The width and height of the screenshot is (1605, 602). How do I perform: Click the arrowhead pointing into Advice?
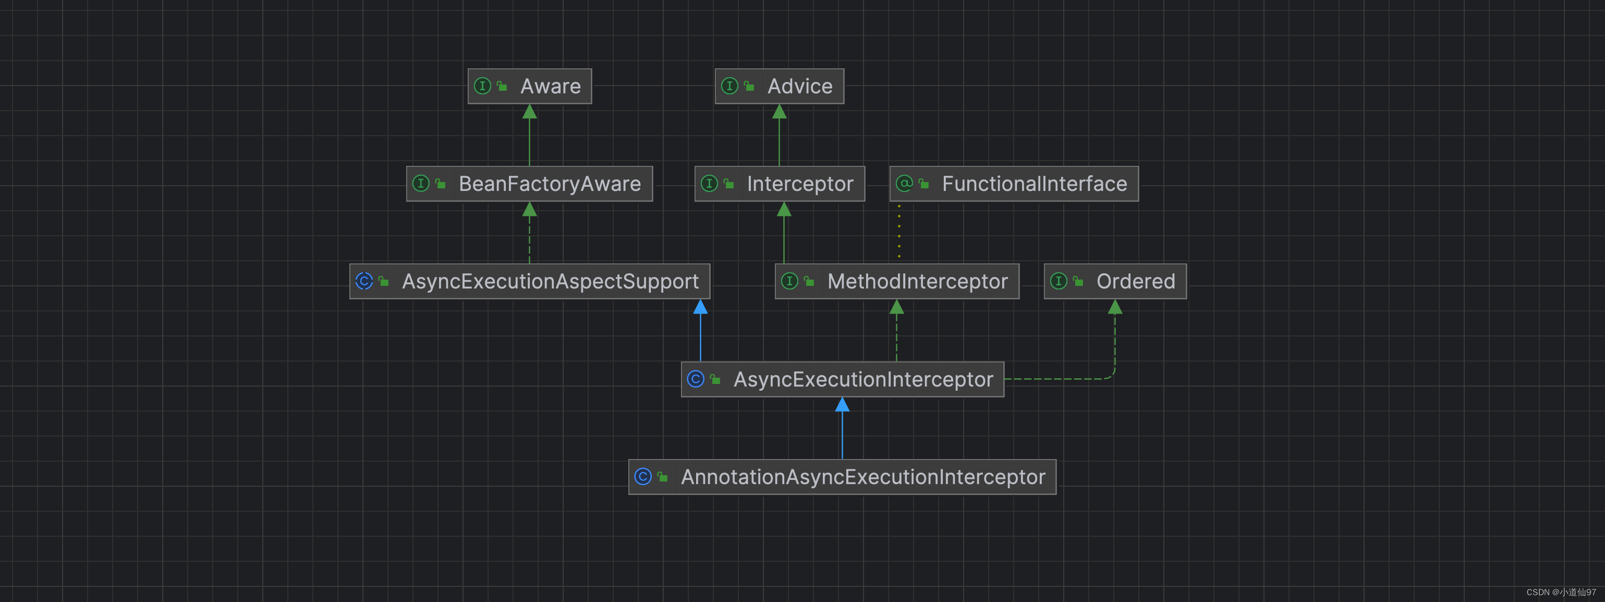780,112
